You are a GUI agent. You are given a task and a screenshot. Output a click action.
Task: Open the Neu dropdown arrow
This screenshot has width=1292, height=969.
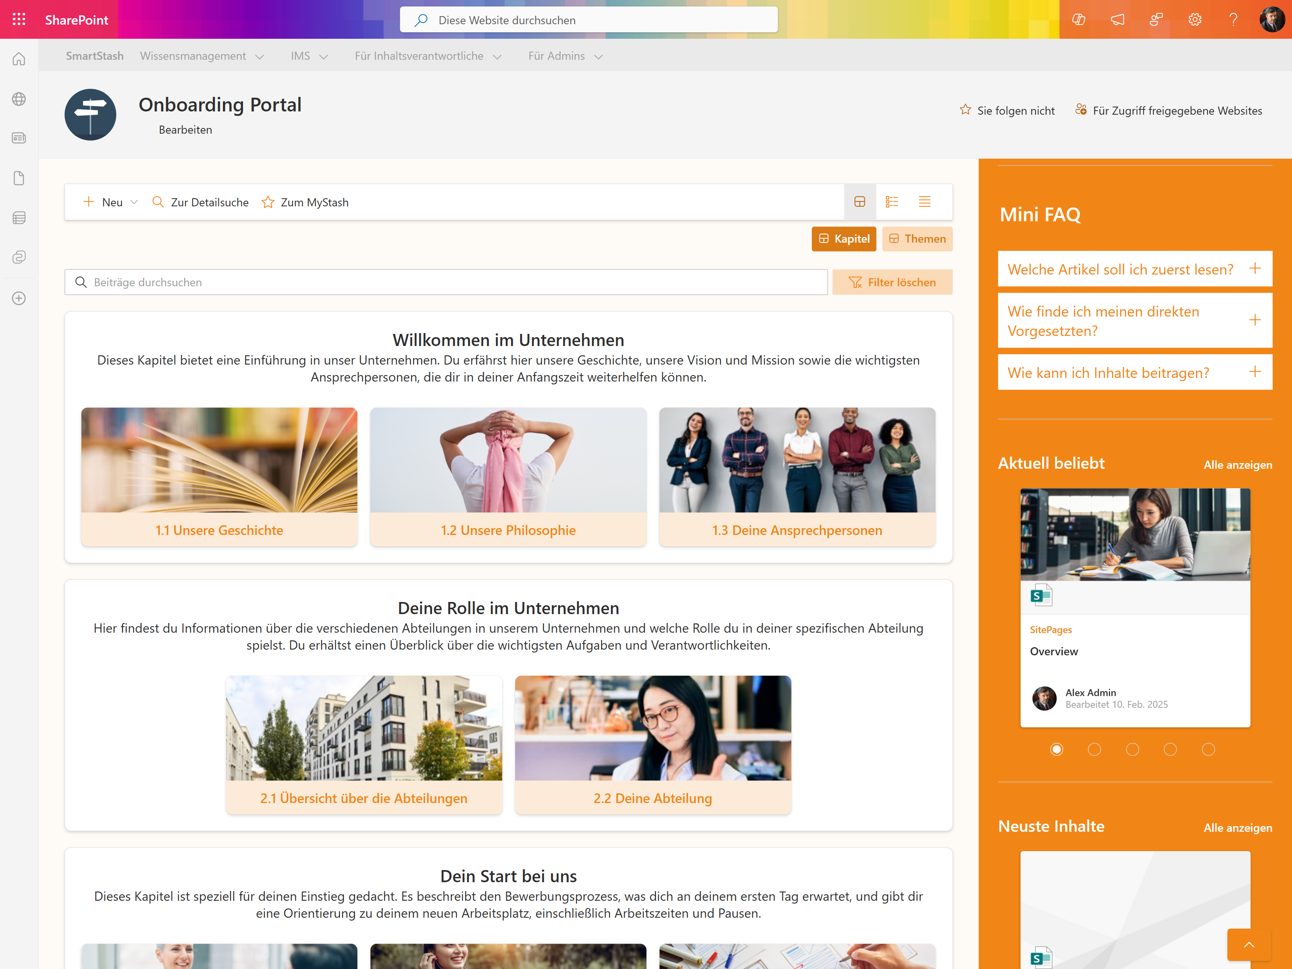(134, 202)
